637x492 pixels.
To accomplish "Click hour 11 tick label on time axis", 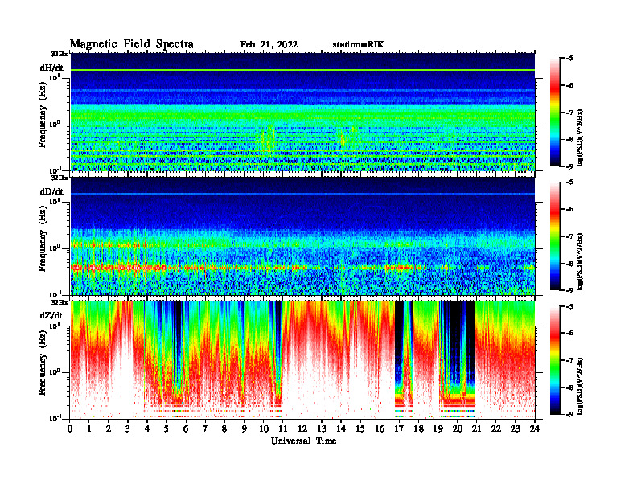I will (283, 429).
